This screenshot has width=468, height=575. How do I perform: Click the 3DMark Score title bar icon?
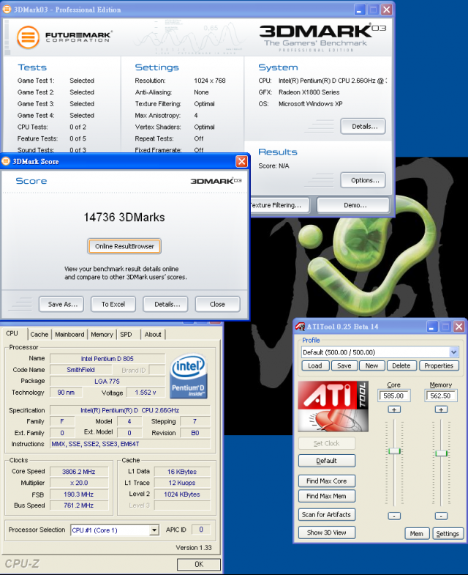6,161
